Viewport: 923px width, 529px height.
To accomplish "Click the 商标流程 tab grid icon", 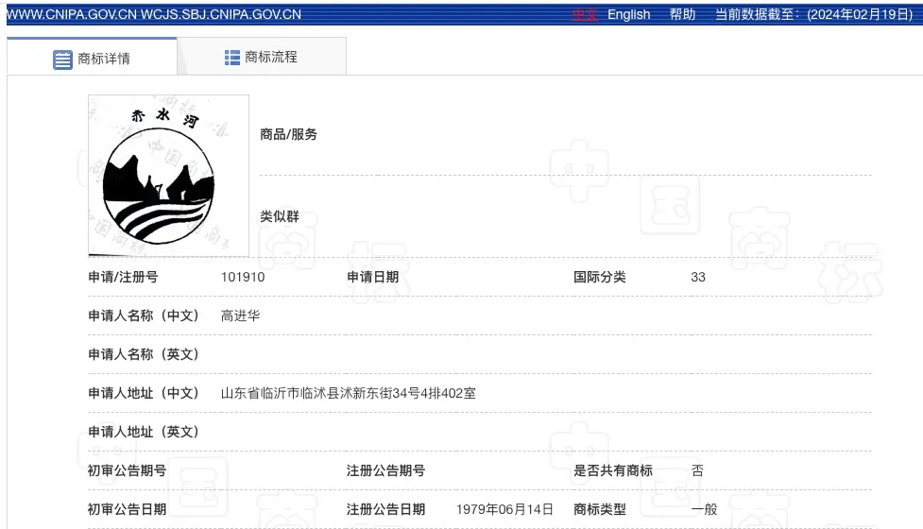I will click(x=232, y=57).
